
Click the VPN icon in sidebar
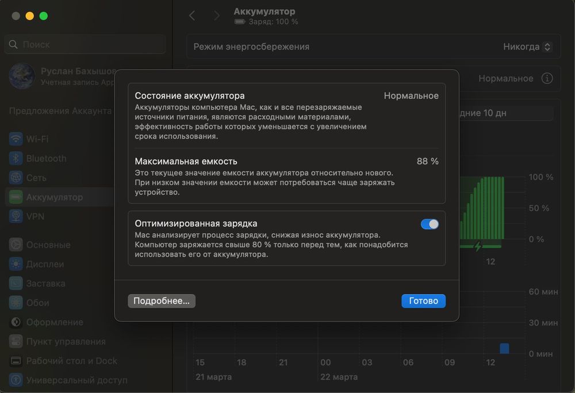pos(16,216)
